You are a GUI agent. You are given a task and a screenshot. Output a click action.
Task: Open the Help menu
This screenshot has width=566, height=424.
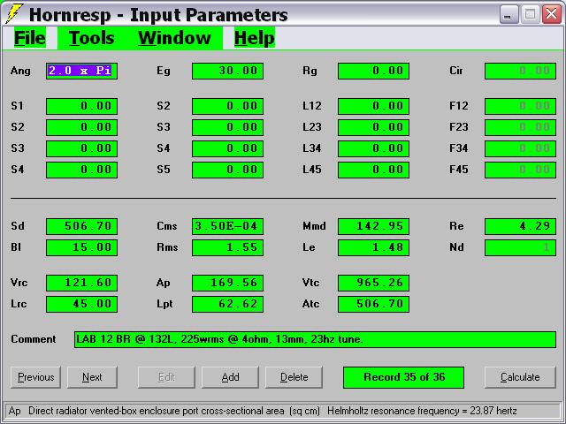click(x=255, y=38)
